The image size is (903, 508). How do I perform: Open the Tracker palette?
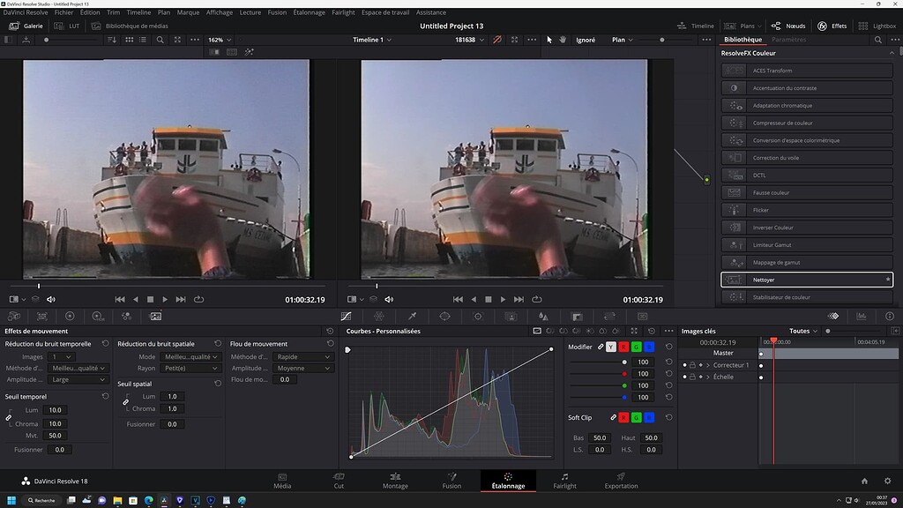click(478, 316)
